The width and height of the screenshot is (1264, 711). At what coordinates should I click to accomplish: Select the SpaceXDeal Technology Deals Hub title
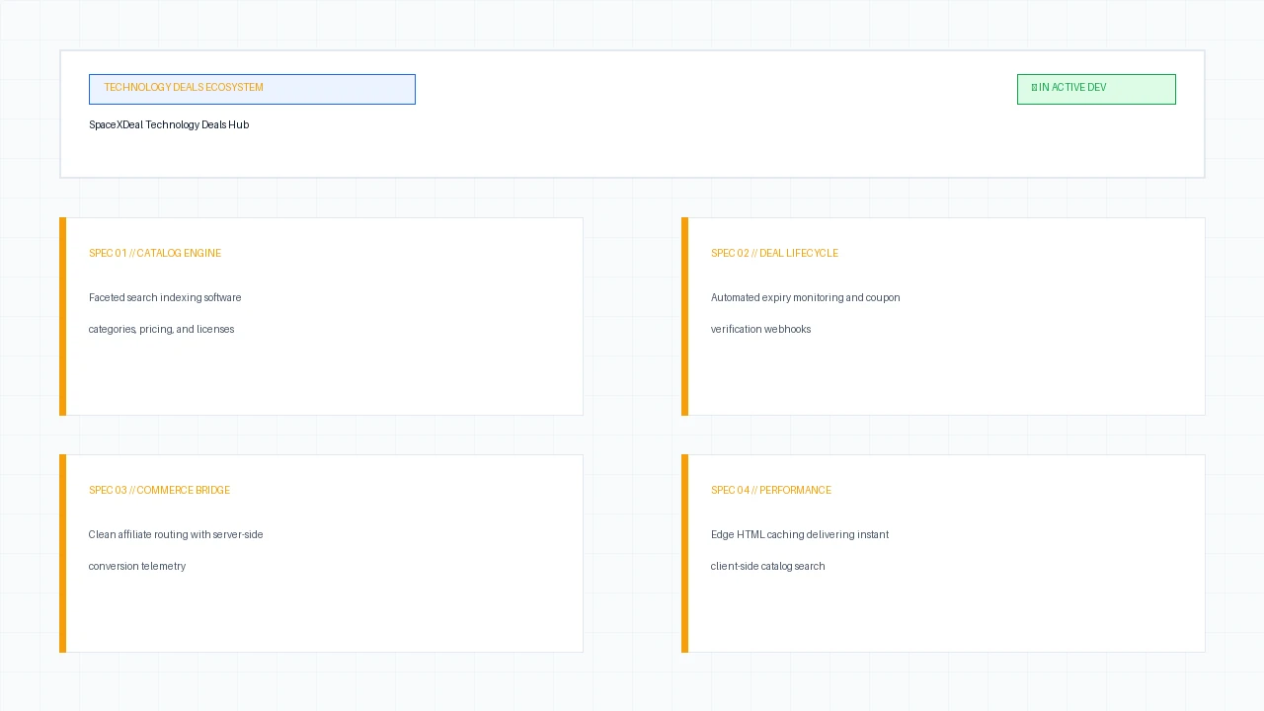pyautogui.click(x=169, y=125)
